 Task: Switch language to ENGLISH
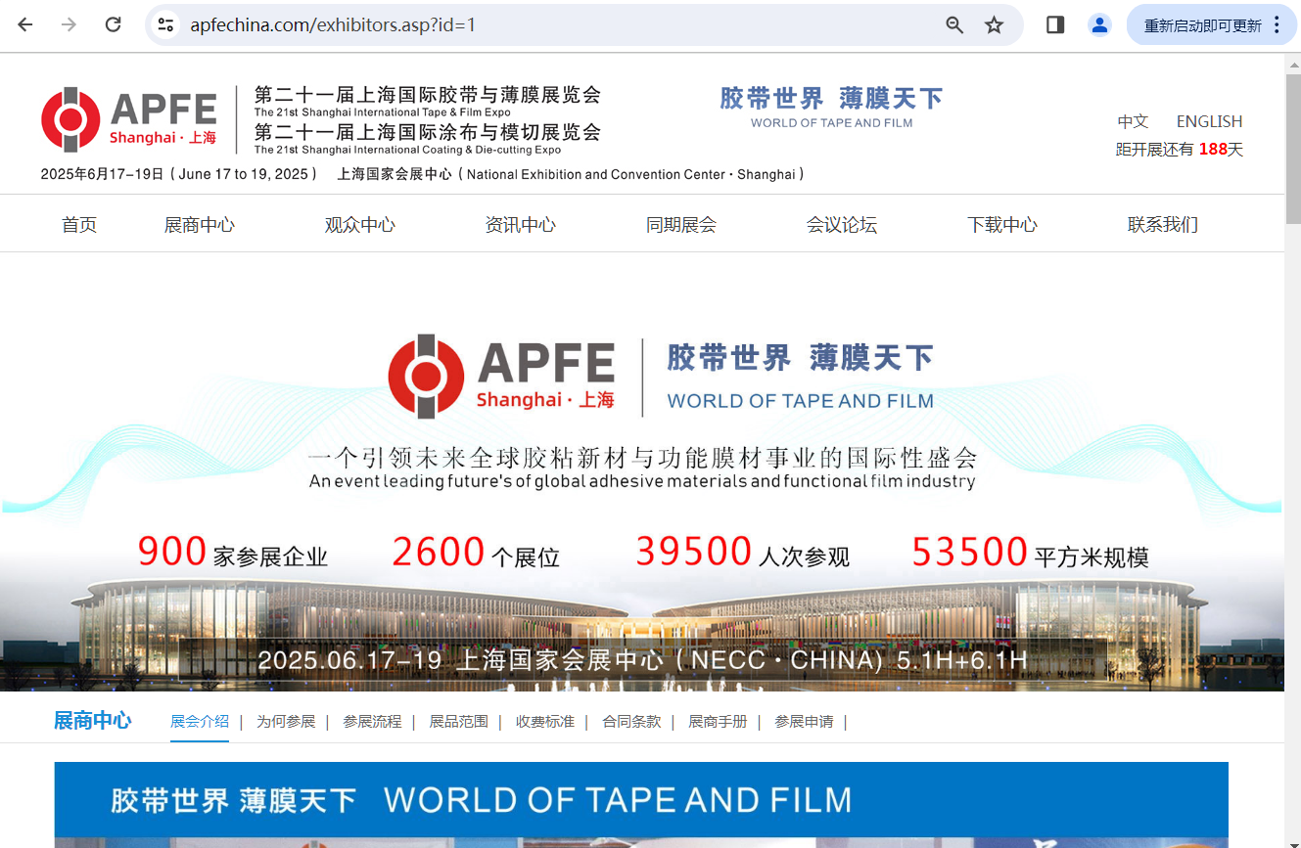point(1209,121)
